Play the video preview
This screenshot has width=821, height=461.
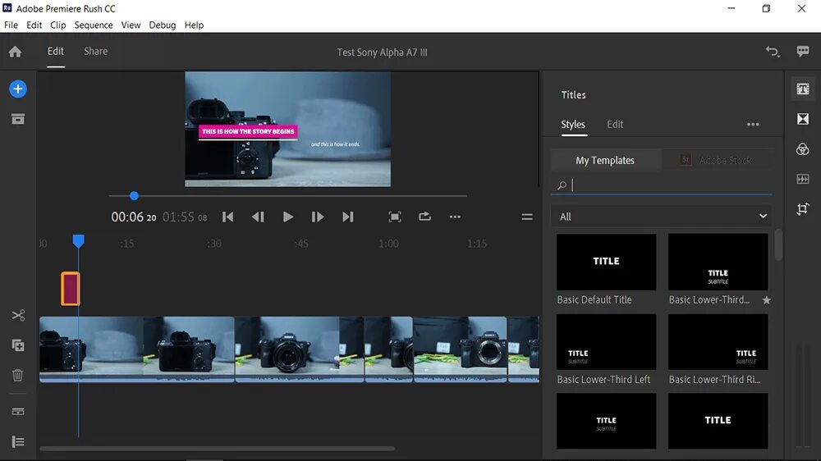[x=288, y=217]
